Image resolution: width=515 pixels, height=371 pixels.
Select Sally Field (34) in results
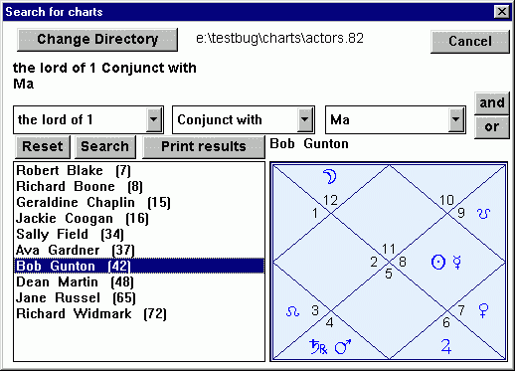point(139,234)
